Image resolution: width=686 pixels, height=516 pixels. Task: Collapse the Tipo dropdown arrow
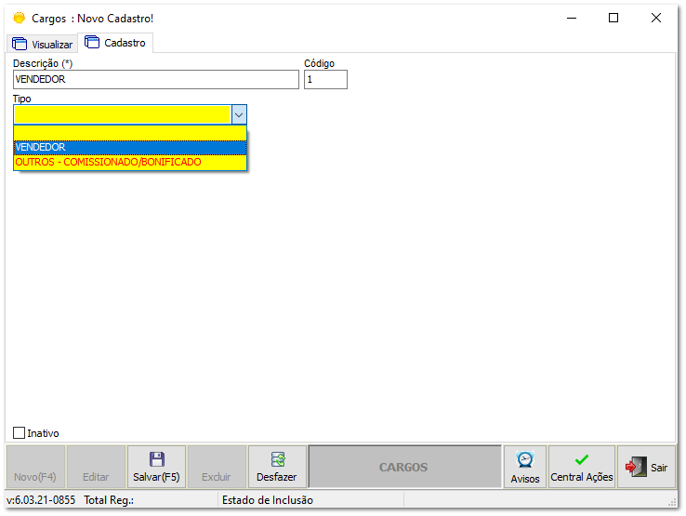[x=239, y=114]
